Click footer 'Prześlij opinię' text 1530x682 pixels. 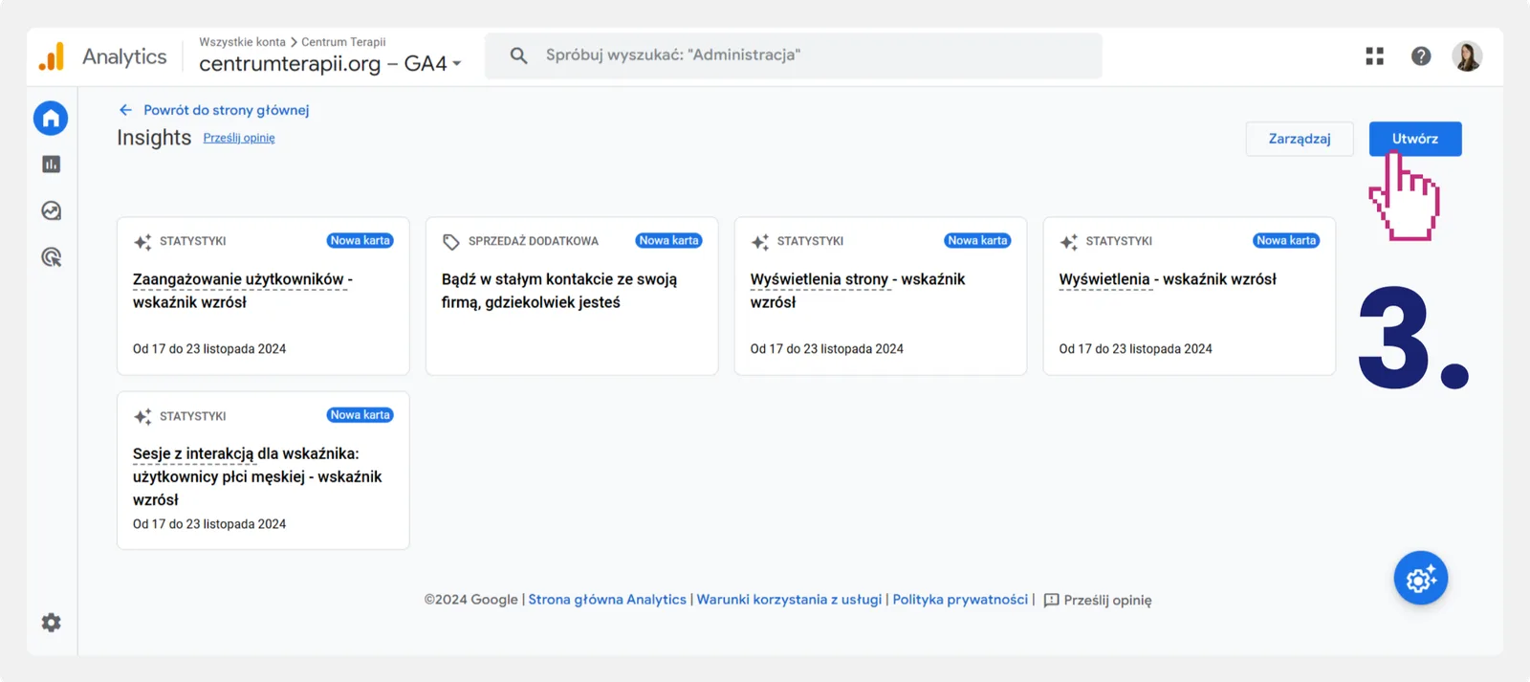point(1107,601)
